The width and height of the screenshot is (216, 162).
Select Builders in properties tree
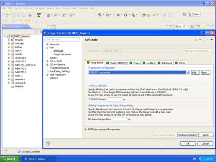coord(54,58)
